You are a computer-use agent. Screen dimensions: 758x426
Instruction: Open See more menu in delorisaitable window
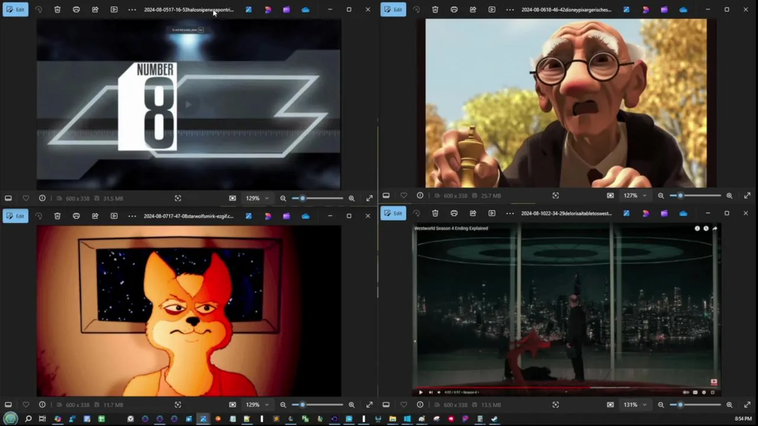pyautogui.click(x=510, y=213)
